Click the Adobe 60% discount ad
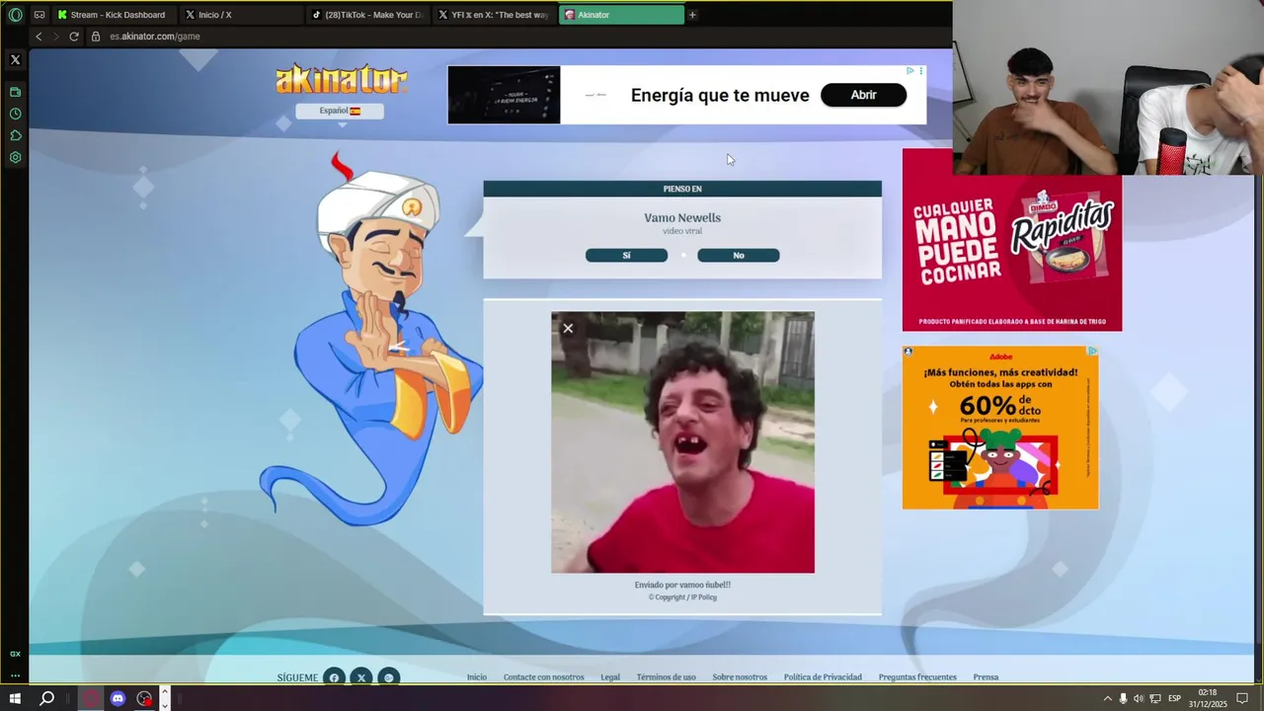Viewport: 1264px width, 711px height. click(1000, 428)
